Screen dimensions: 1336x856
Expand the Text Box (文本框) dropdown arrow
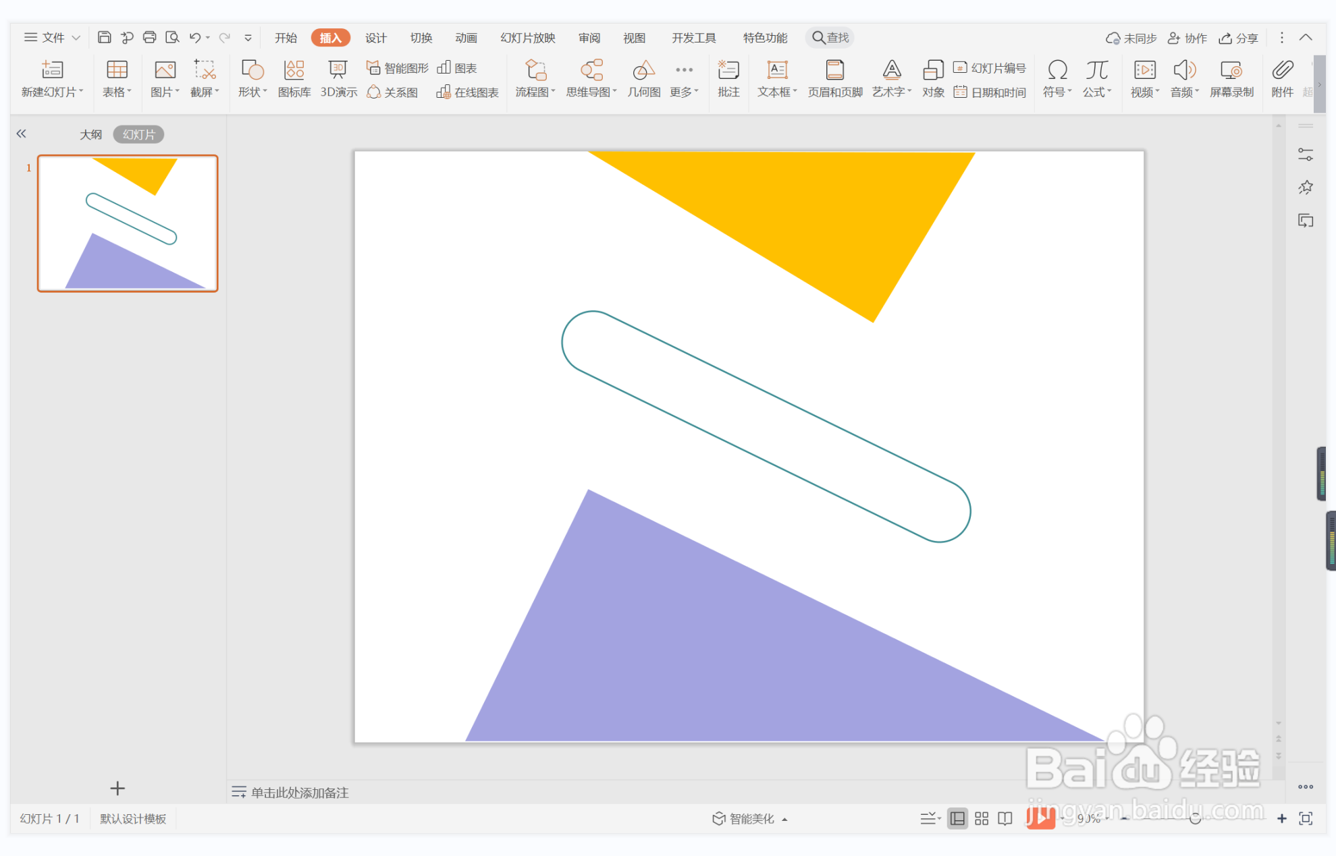[795, 91]
